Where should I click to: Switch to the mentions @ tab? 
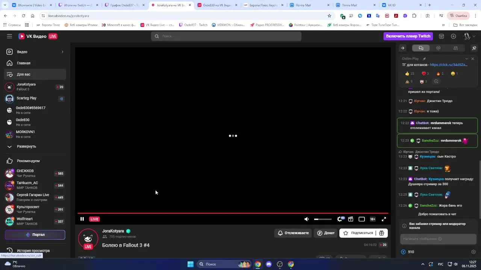click(x=438, y=48)
